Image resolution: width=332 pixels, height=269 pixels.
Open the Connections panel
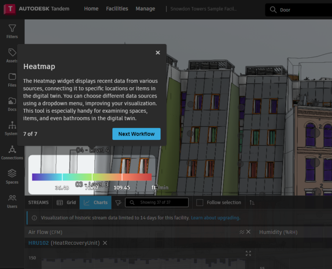coord(12,153)
